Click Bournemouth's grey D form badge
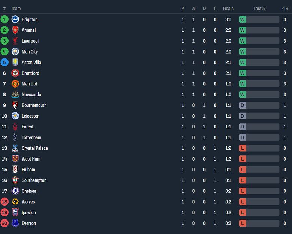Screen dimensions: 292x234 tap(243, 105)
